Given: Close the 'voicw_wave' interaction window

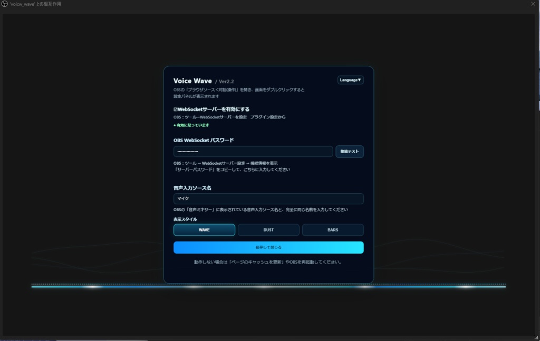Looking at the screenshot, I should point(533,4).
